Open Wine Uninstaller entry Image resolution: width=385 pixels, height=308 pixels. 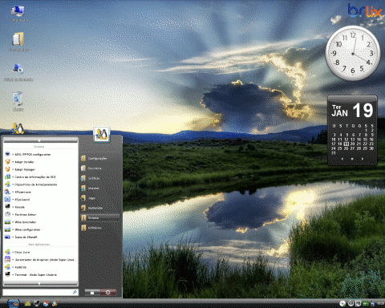point(41,222)
